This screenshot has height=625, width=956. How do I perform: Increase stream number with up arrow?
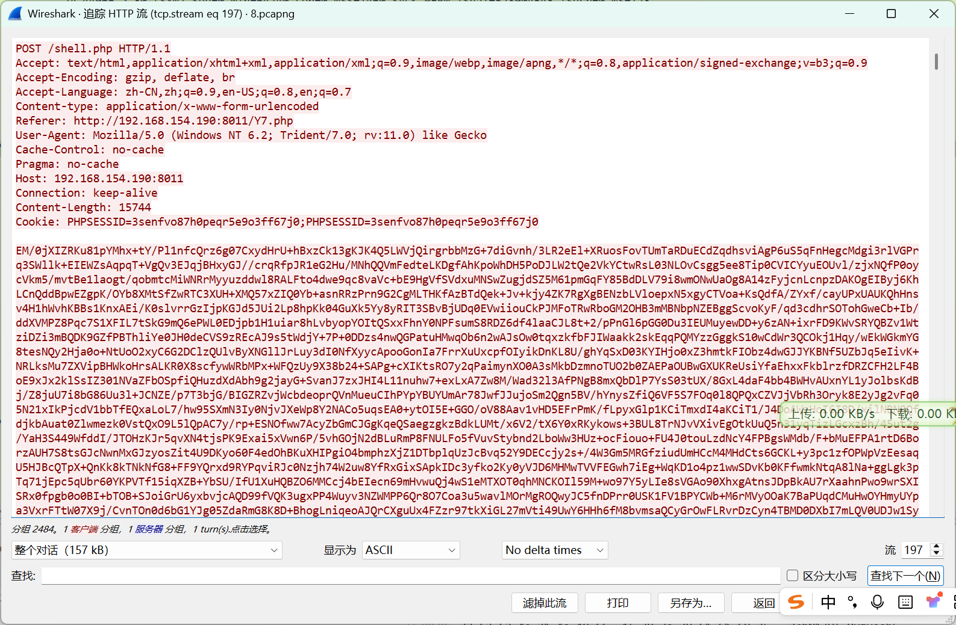click(936, 546)
